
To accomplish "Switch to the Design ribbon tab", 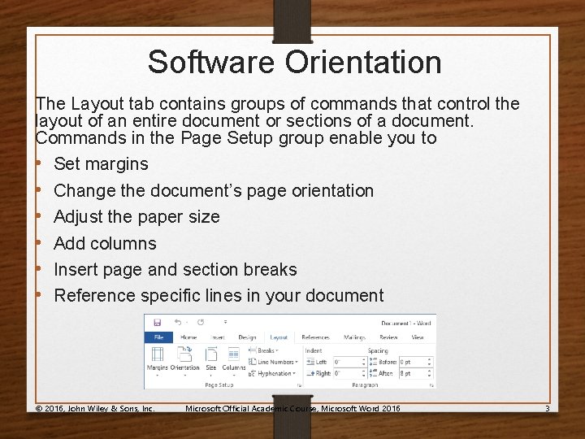I will click(247, 337).
